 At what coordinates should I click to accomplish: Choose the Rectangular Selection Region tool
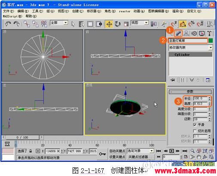point(90,24)
